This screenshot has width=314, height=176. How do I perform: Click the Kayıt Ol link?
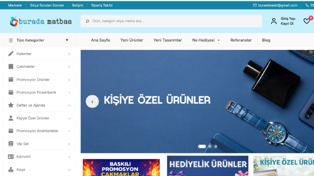(x=287, y=24)
